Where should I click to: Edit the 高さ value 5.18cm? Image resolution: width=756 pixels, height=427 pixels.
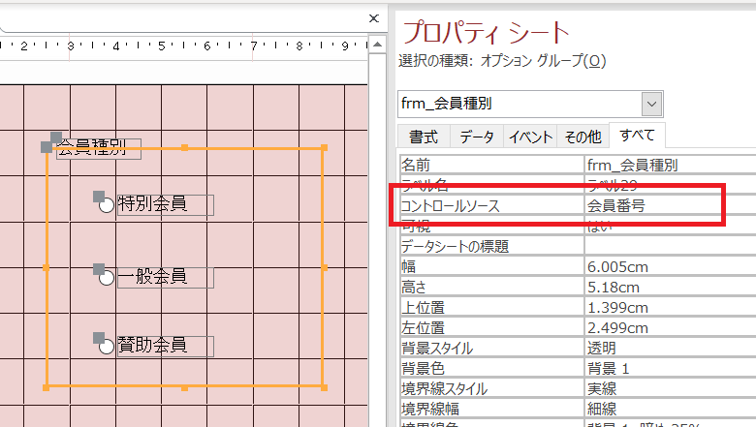(670, 287)
